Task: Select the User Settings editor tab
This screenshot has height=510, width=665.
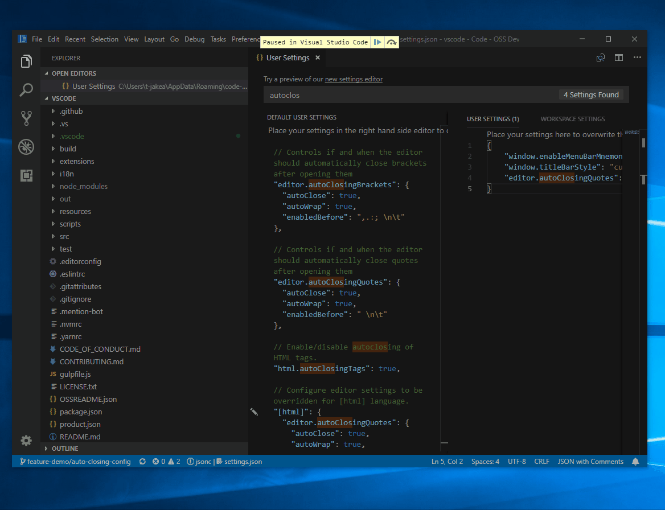Action: (288, 57)
